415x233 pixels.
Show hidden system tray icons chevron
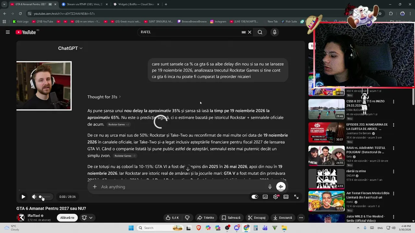pos(358,228)
